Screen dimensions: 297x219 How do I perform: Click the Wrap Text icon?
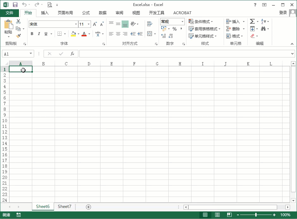coord(150,24)
